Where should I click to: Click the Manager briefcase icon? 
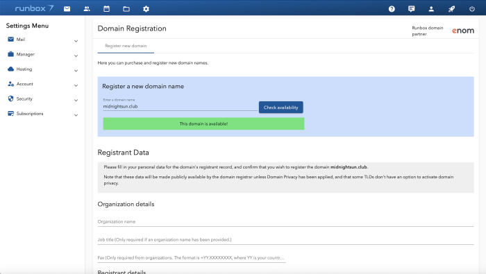(11, 54)
